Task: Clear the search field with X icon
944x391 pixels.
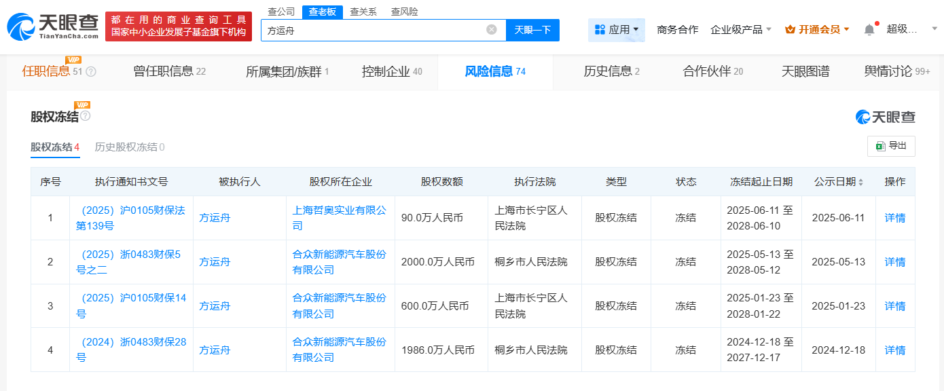Action: click(x=492, y=30)
